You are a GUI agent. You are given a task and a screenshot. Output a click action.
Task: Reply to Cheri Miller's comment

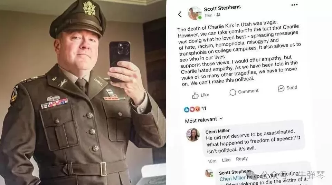242,159
